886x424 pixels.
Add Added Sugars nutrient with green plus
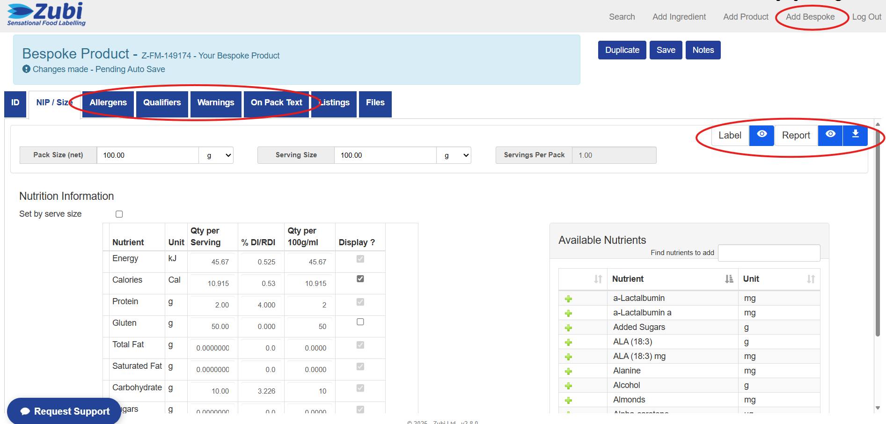point(569,328)
